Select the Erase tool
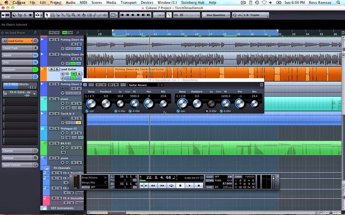 coord(68,15)
